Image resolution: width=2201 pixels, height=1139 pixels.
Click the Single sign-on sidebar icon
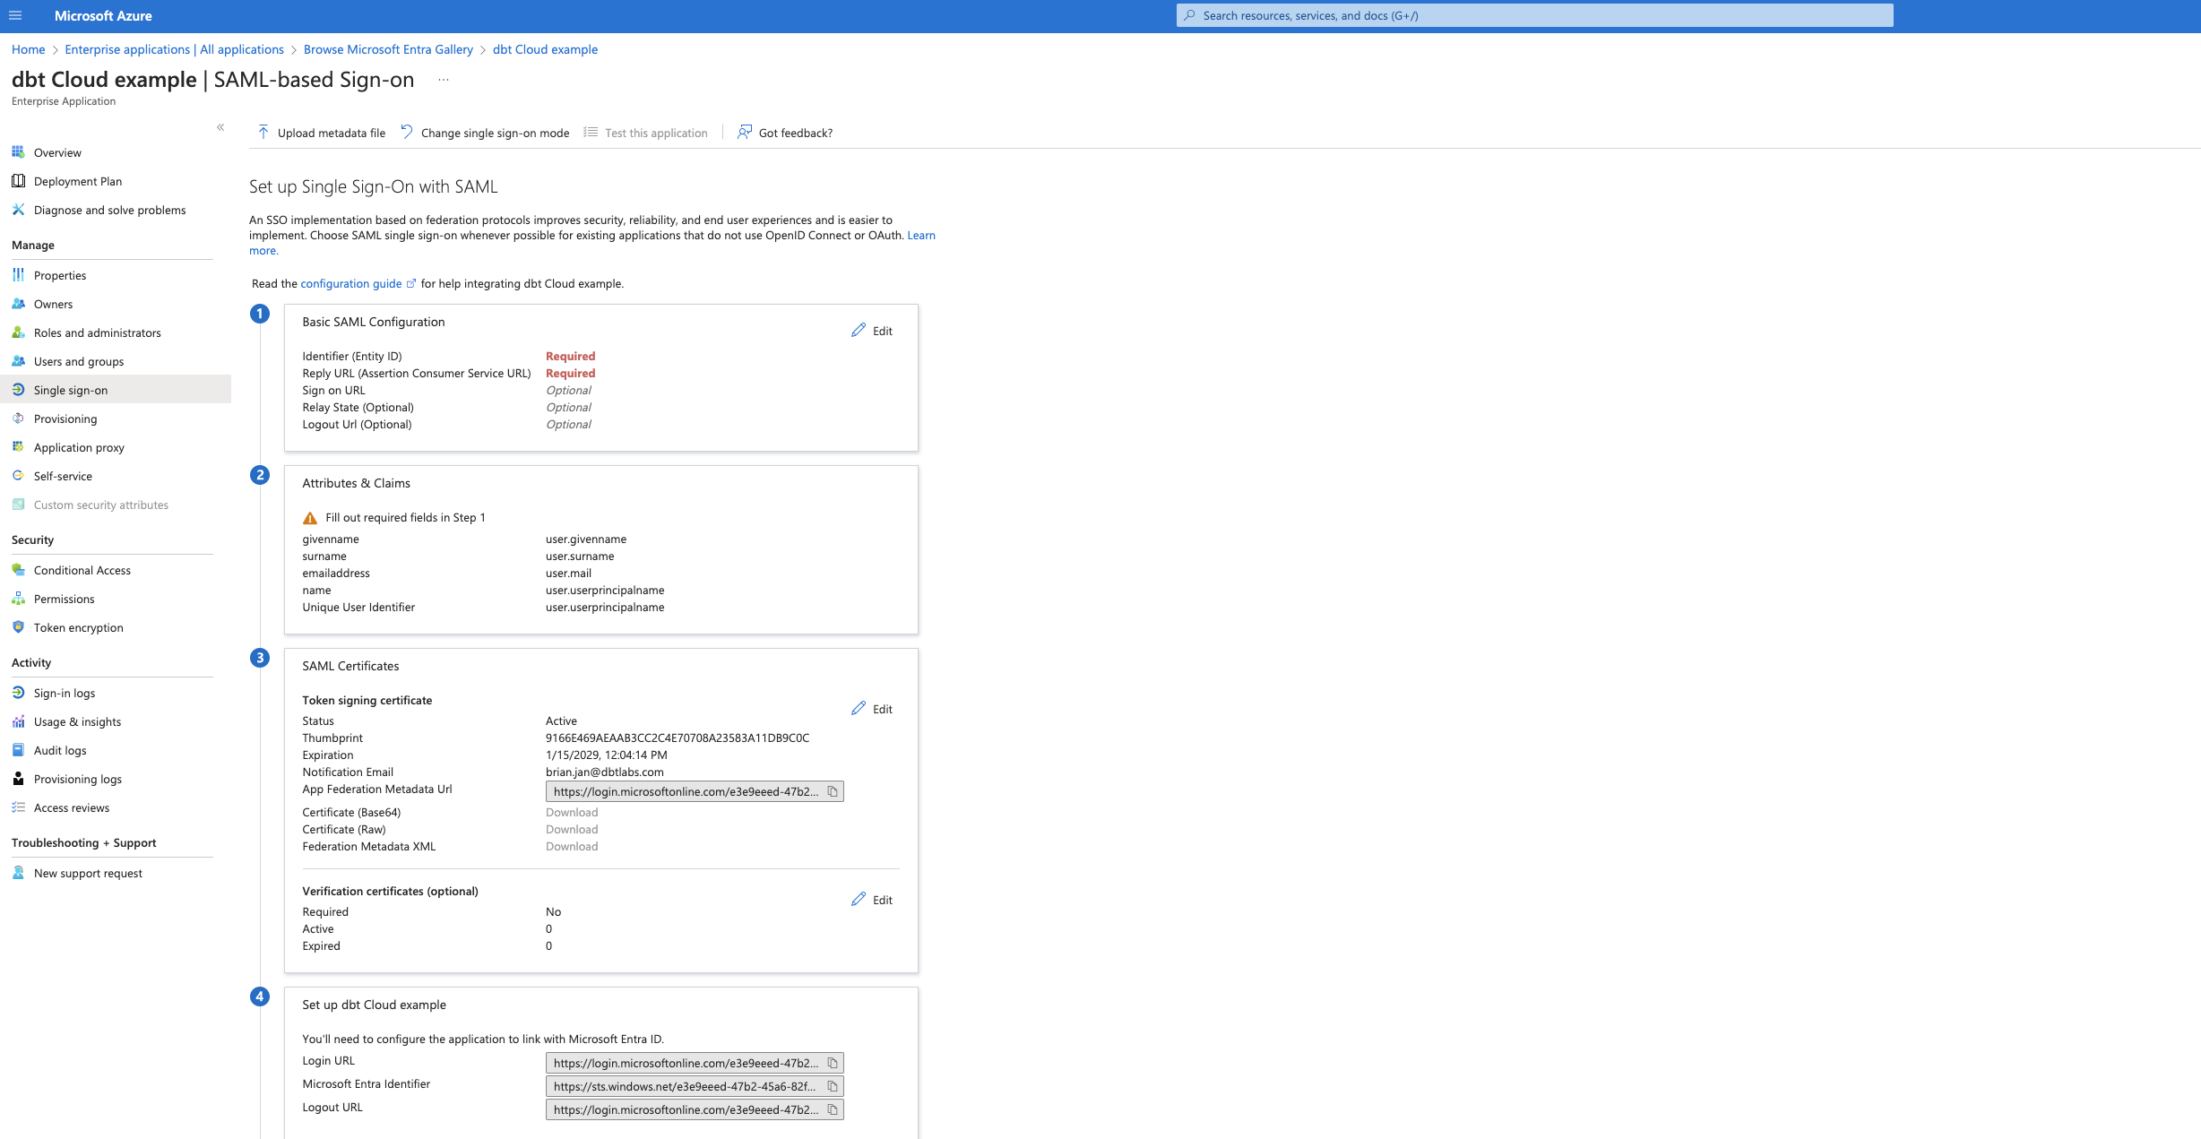(x=21, y=389)
